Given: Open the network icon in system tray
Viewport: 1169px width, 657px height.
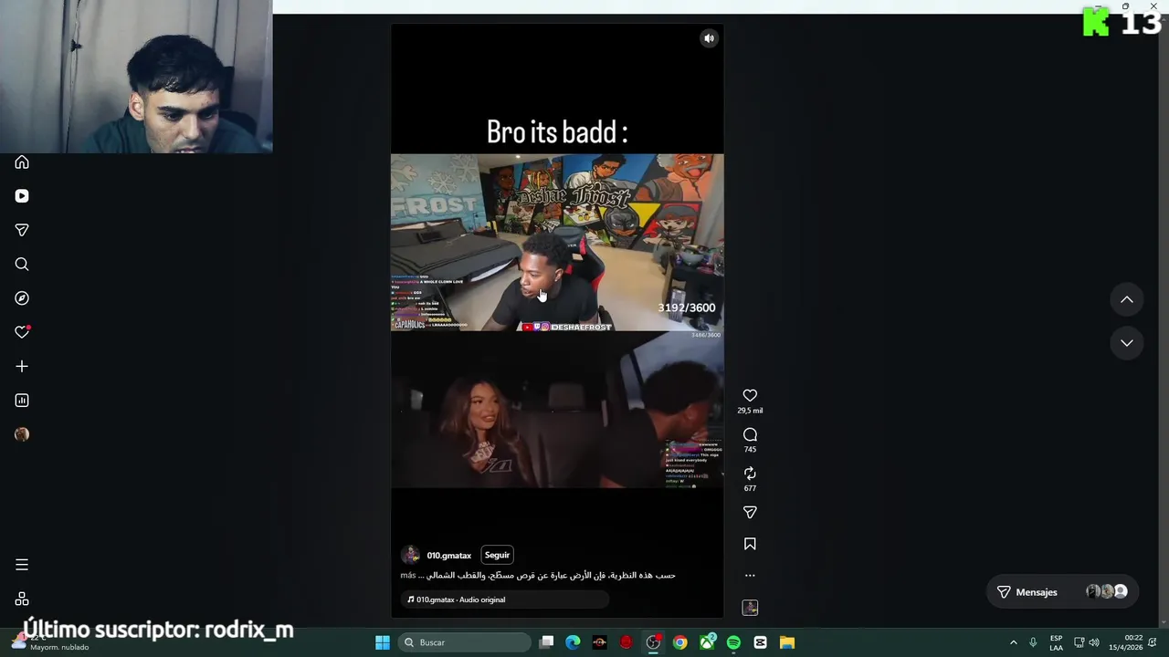Looking at the screenshot, I should tap(1079, 642).
